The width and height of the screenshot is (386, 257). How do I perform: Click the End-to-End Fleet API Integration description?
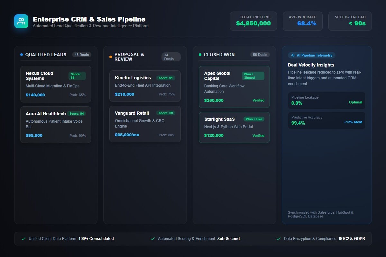(143, 85)
